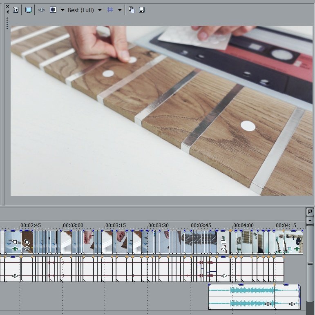Click the 00:03:00 time ruler mark
This screenshot has width=315, height=315.
[73, 226]
